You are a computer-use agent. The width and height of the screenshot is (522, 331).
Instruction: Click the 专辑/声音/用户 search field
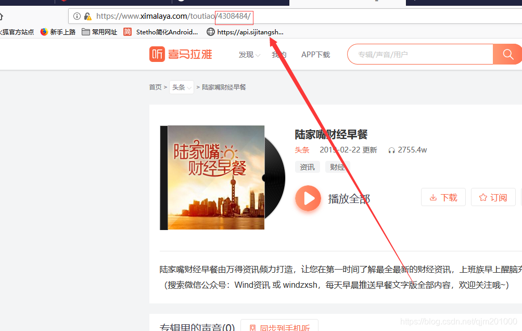tap(420, 54)
